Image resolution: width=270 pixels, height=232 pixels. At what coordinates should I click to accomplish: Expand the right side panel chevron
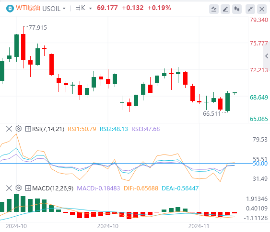tap(267, 56)
